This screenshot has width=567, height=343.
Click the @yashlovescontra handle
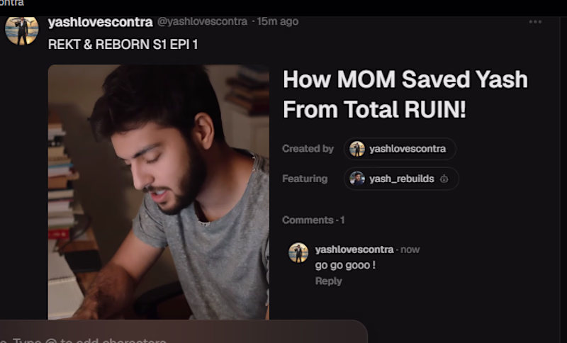pos(202,22)
